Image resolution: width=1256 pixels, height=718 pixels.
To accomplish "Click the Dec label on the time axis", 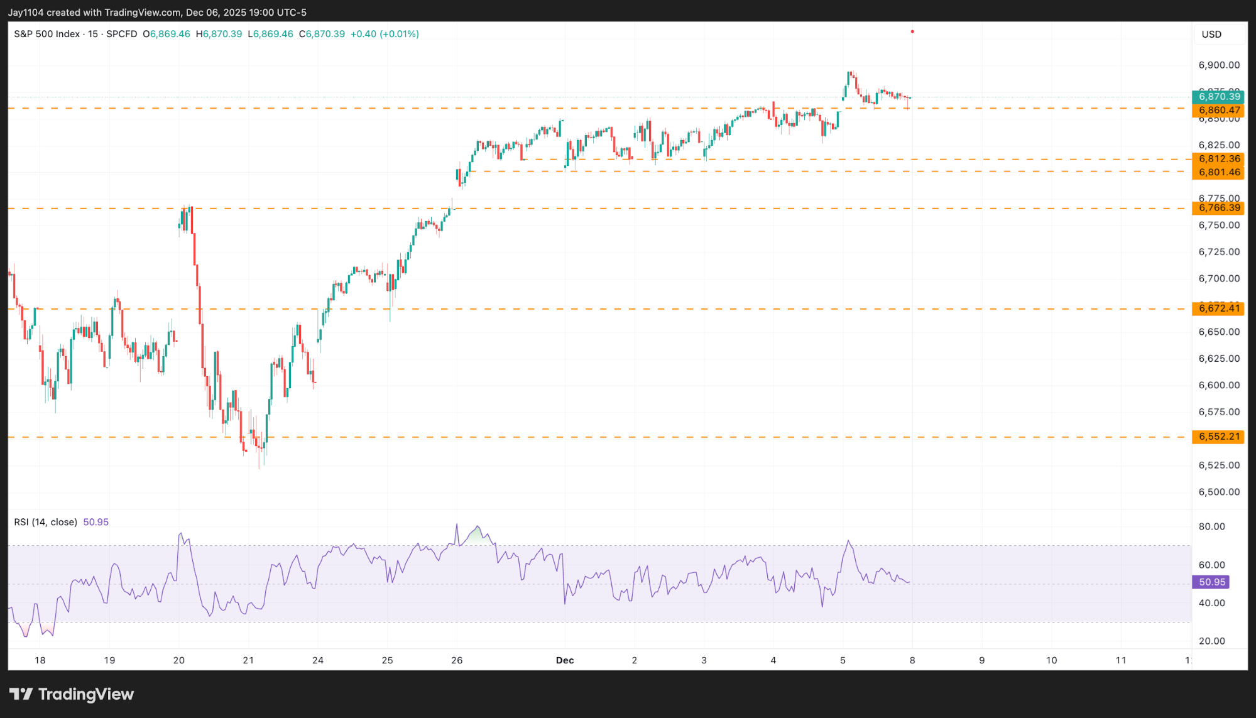I will click(x=564, y=660).
